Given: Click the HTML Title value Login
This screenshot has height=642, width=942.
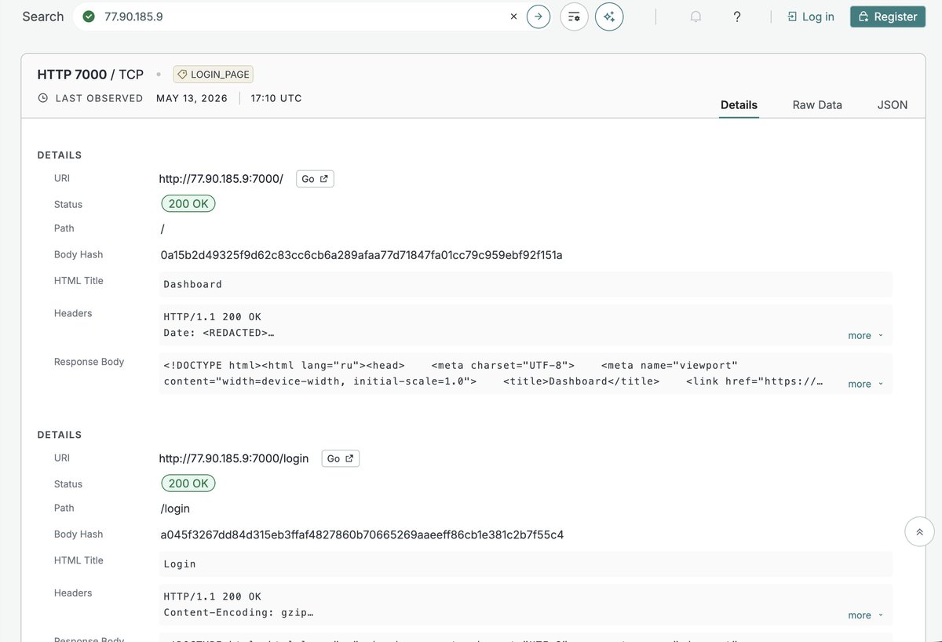Looking at the screenshot, I should 180,564.
